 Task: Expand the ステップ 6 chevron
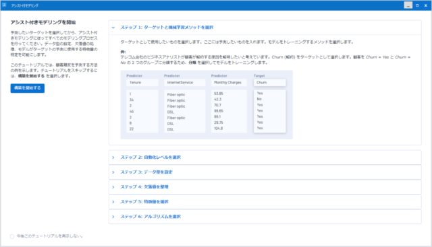(113, 217)
